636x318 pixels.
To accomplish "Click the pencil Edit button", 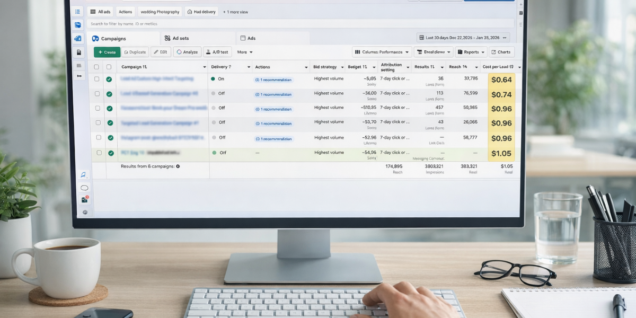I will click(x=161, y=52).
